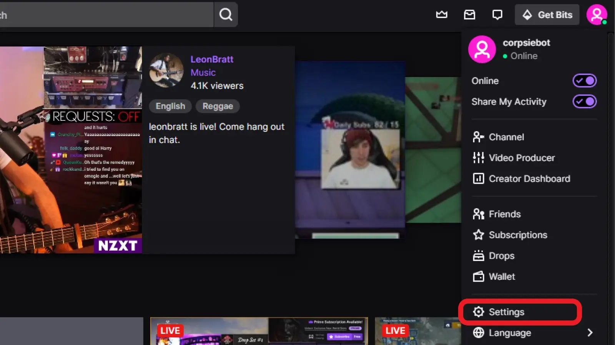Click the 4.1K viewers text
The height and width of the screenshot is (345, 615).
click(217, 86)
